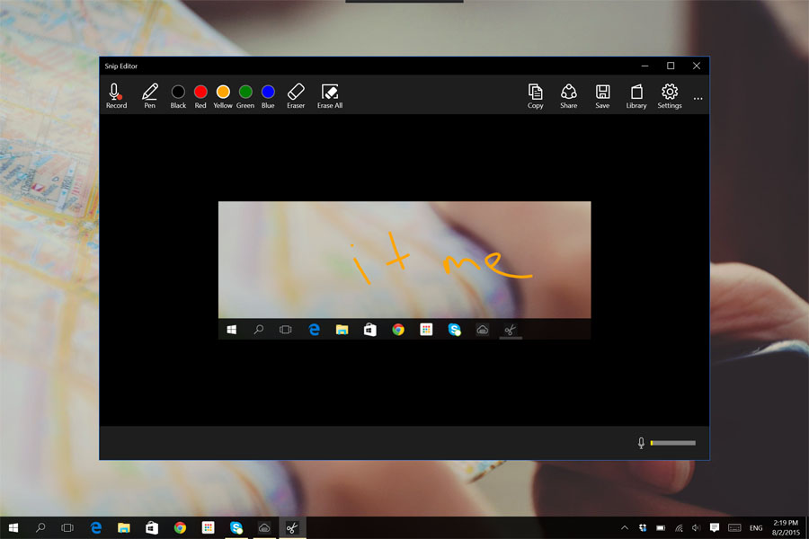Select the Yellow pen color
This screenshot has width=809, height=539.
click(x=222, y=91)
